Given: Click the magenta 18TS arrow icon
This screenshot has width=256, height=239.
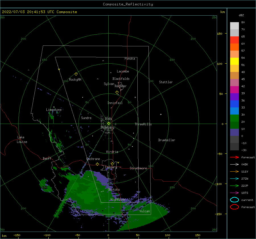Looking at the screenshot, I should (x=234, y=193).
